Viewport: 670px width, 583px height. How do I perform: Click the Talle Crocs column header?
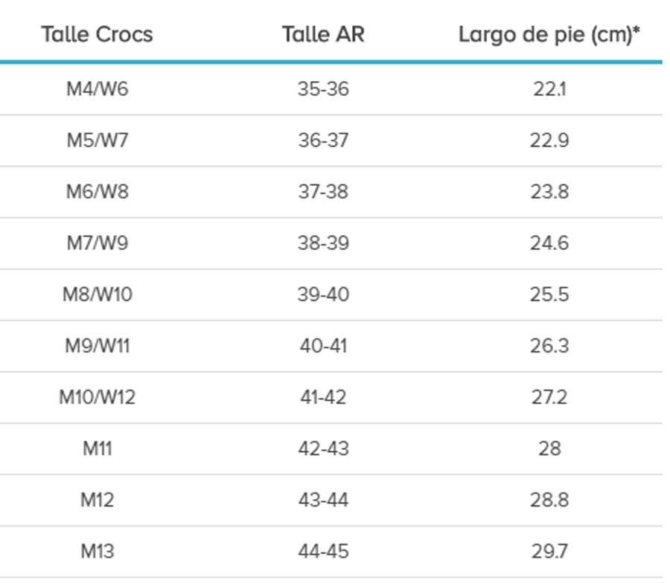click(97, 34)
